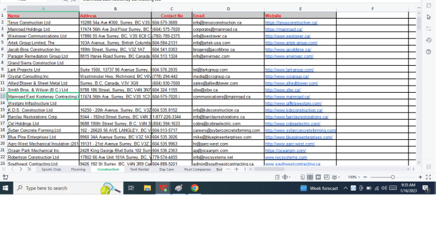Open the history backup icon in sidebar
Viewport: 438px width, 246px height.
pos(429,40)
